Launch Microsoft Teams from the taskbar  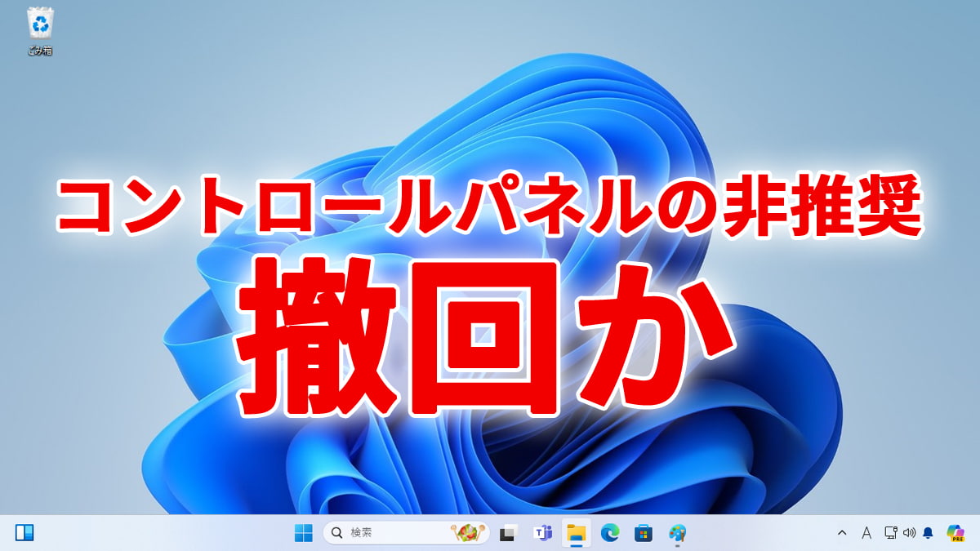pos(542,533)
